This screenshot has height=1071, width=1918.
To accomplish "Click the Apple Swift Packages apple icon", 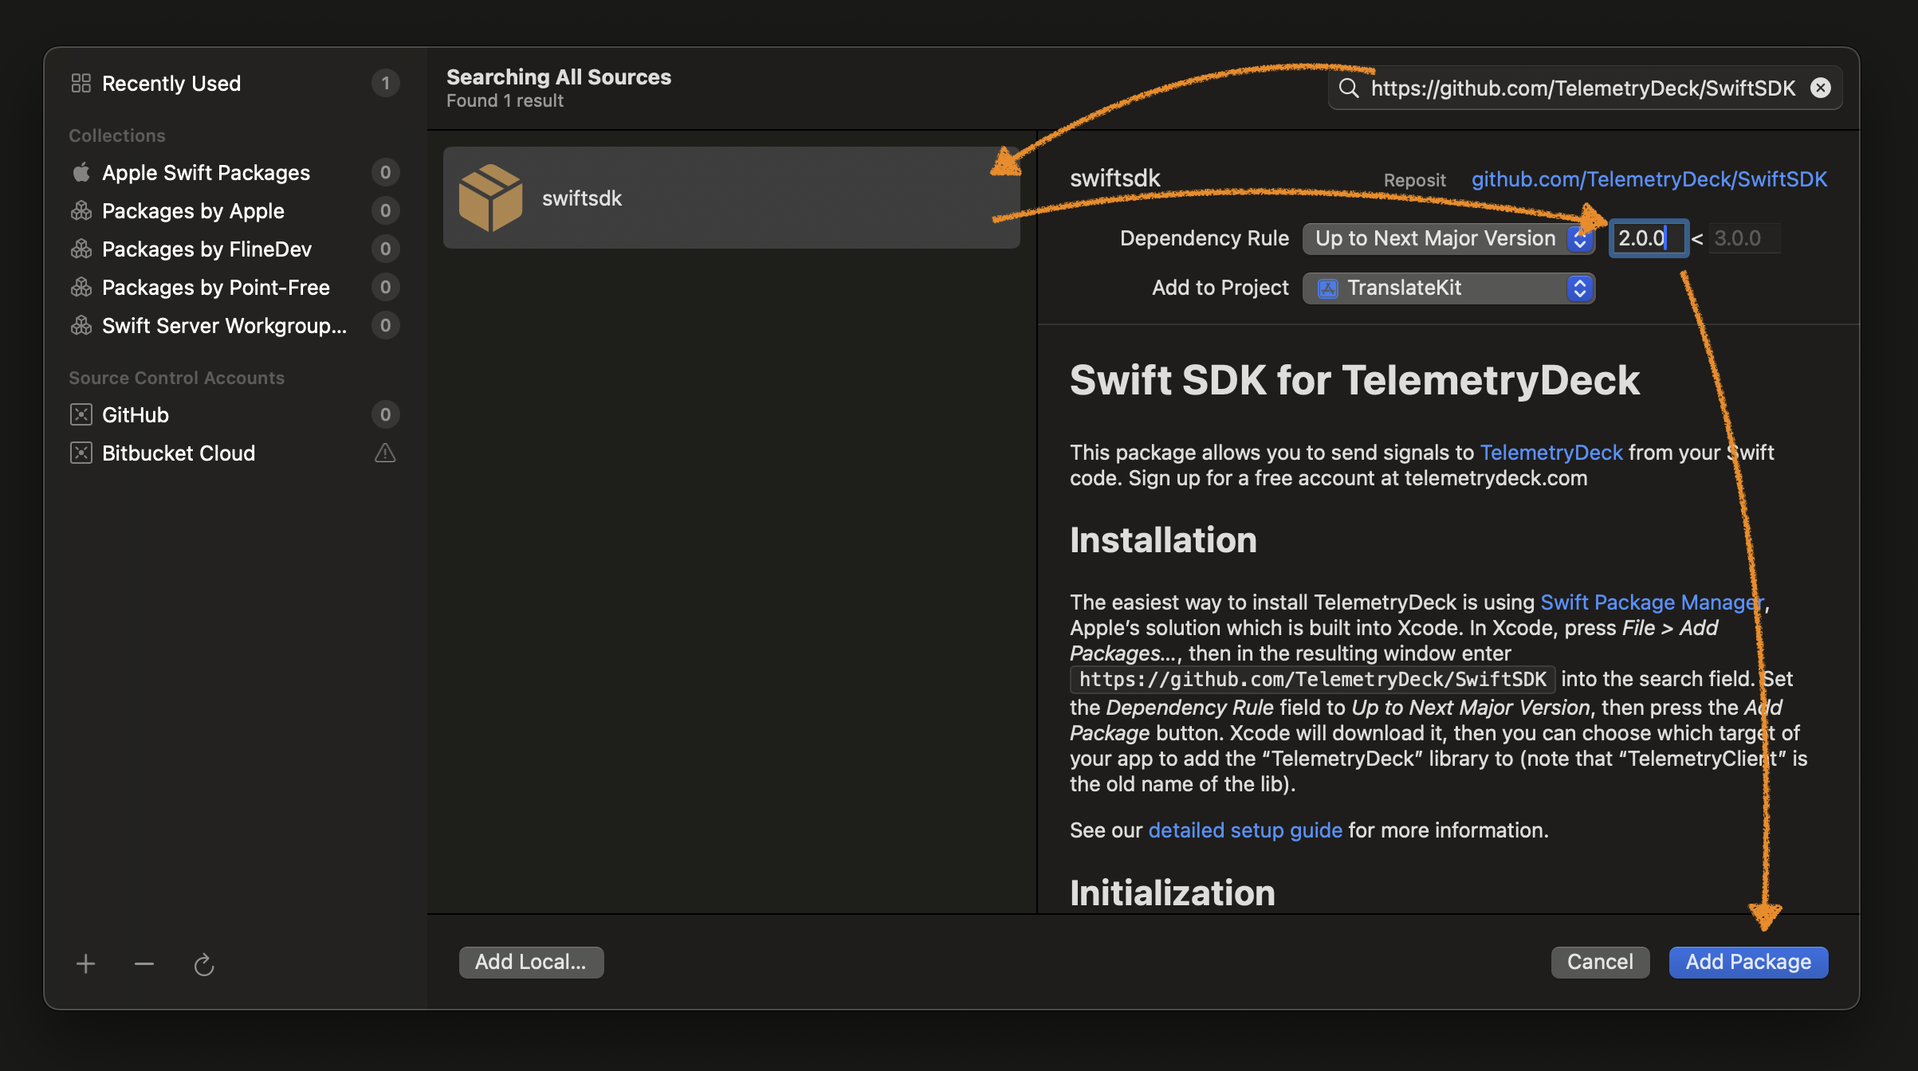I will 82,172.
